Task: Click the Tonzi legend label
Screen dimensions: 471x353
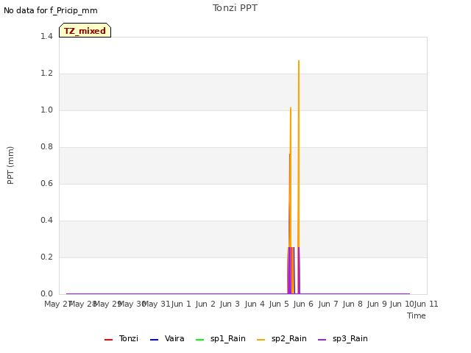Action: pos(129,338)
